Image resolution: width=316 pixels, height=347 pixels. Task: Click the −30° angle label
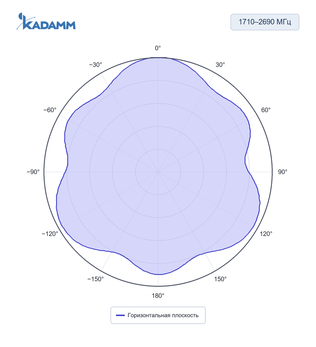tap(96, 65)
